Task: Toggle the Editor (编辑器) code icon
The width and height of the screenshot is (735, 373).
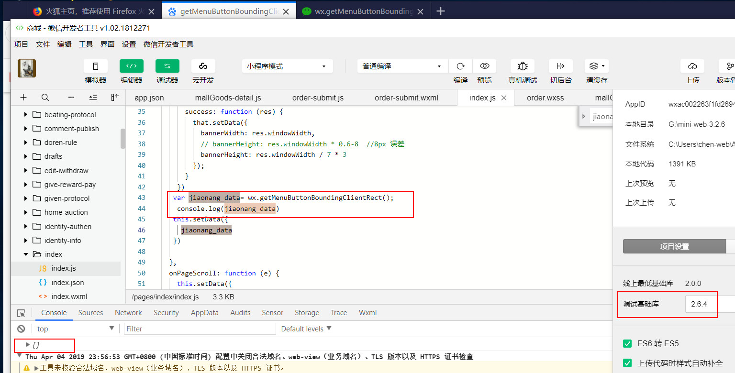Action: (131, 66)
